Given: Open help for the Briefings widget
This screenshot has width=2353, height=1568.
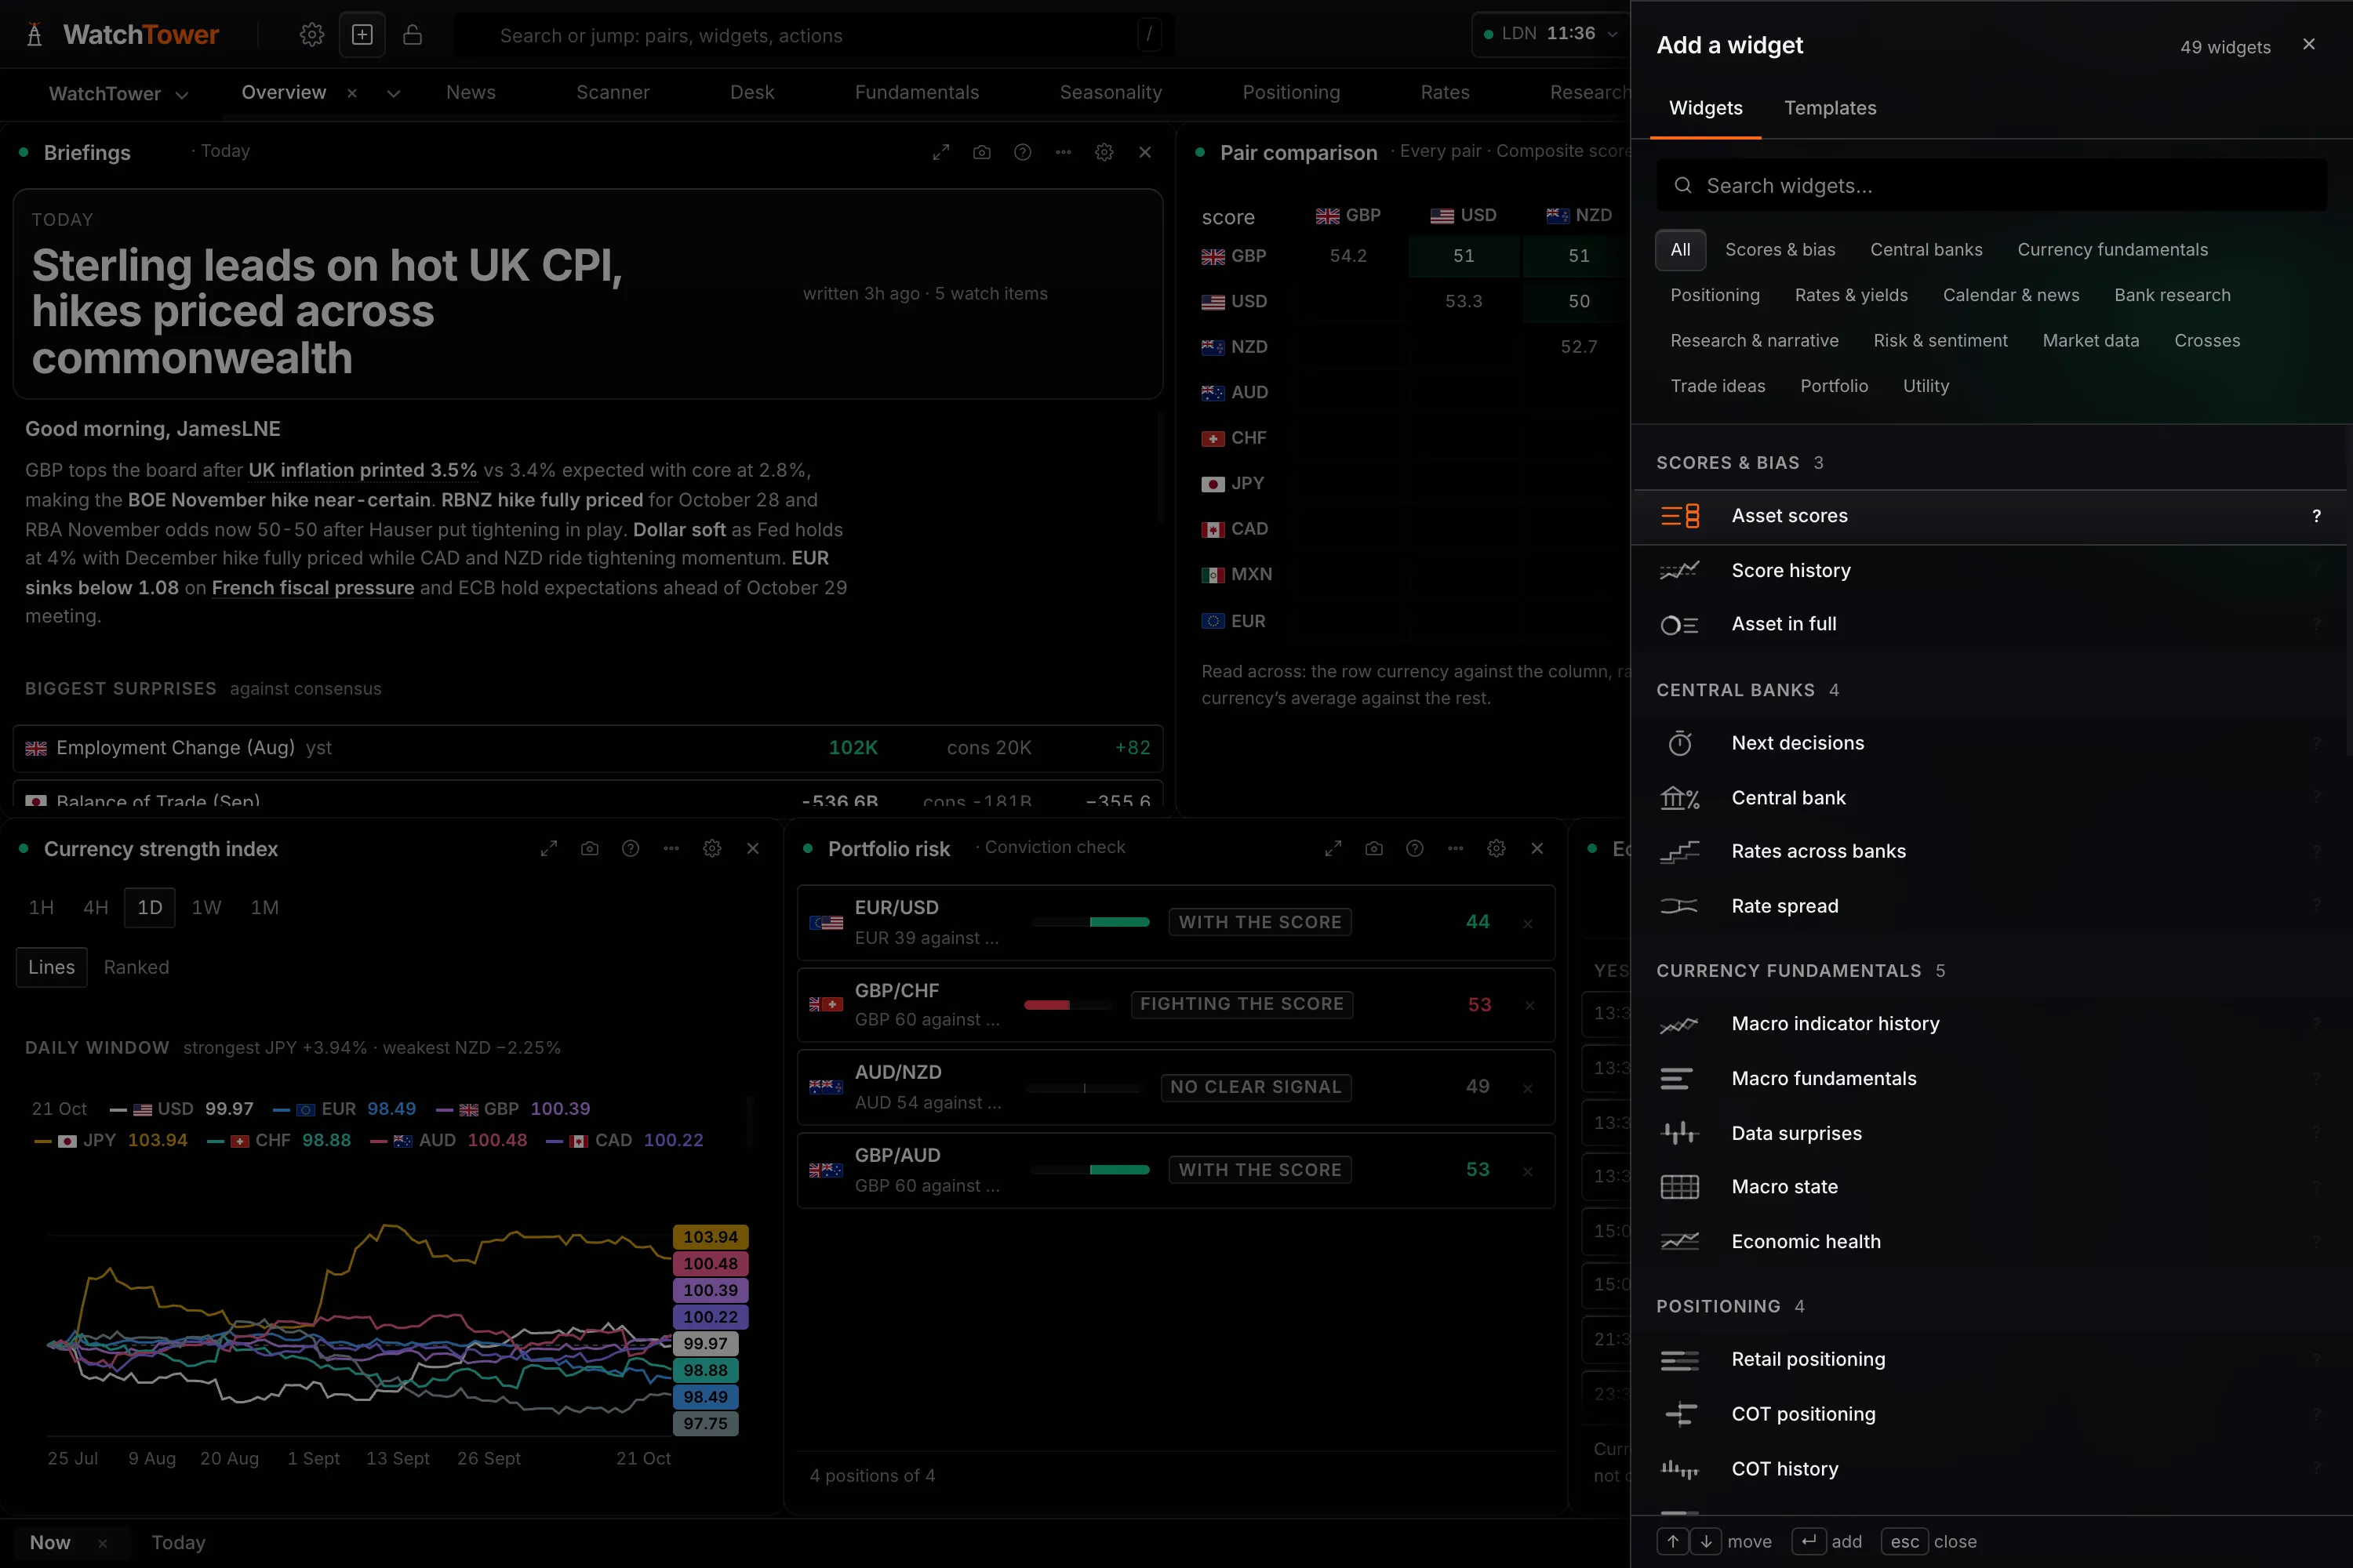Looking at the screenshot, I should pos(1023,152).
